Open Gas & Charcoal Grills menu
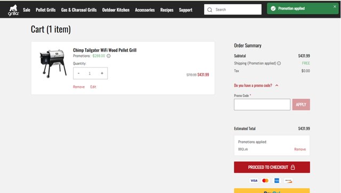The image size is (341, 193). [79, 10]
